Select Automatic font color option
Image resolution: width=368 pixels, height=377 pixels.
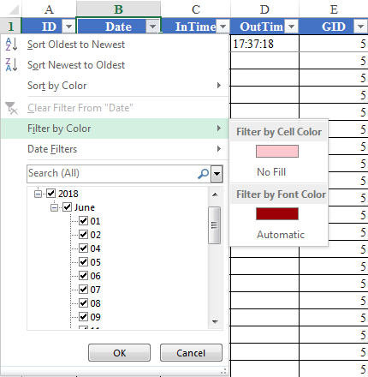(281, 235)
